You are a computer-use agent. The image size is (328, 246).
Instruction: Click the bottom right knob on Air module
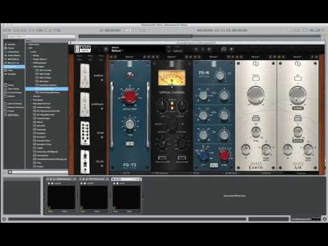(x=308, y=149)
